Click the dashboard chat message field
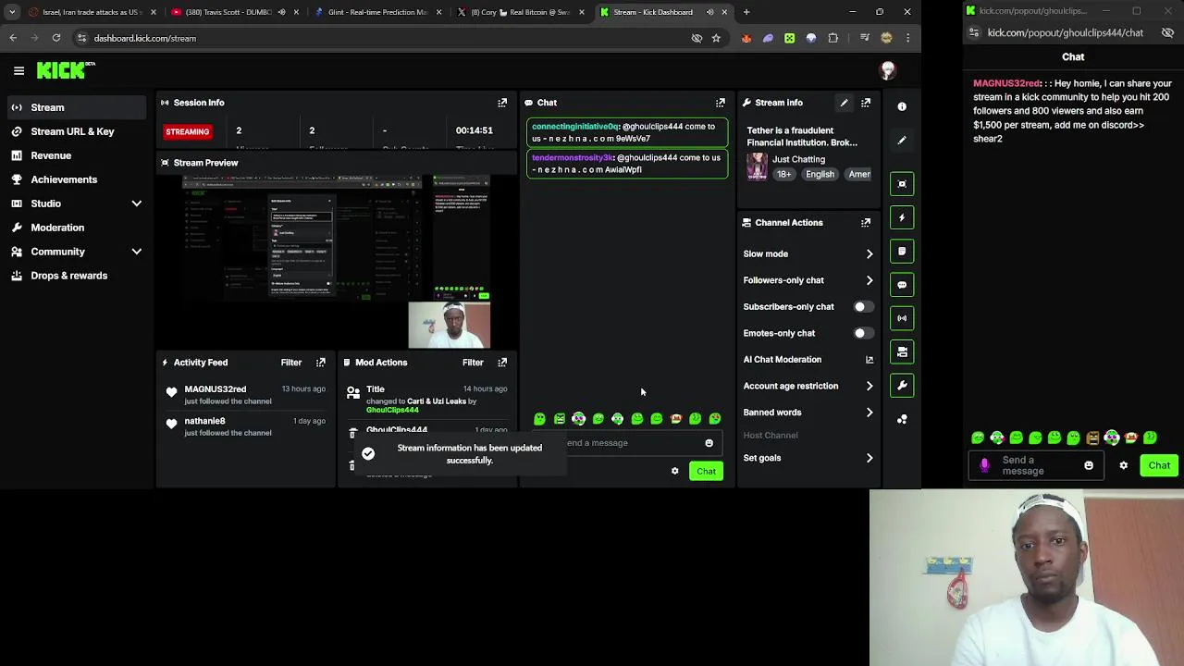This screenshot has width=1184, height=666. (629, 443)
